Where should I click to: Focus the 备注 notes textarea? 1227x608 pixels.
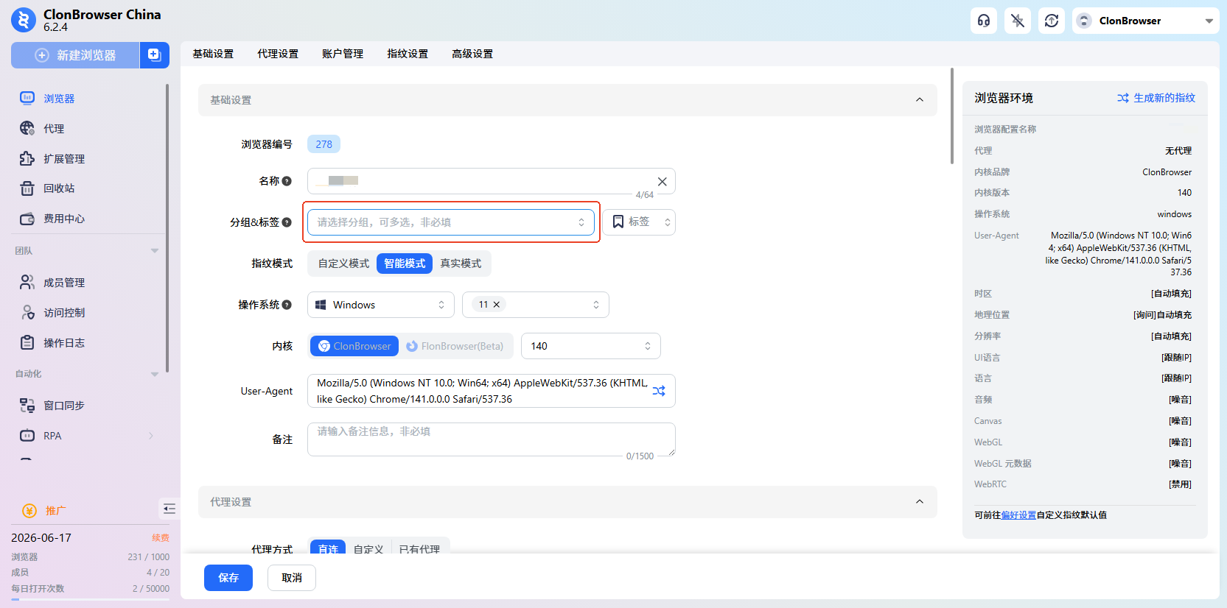point(492,439)
